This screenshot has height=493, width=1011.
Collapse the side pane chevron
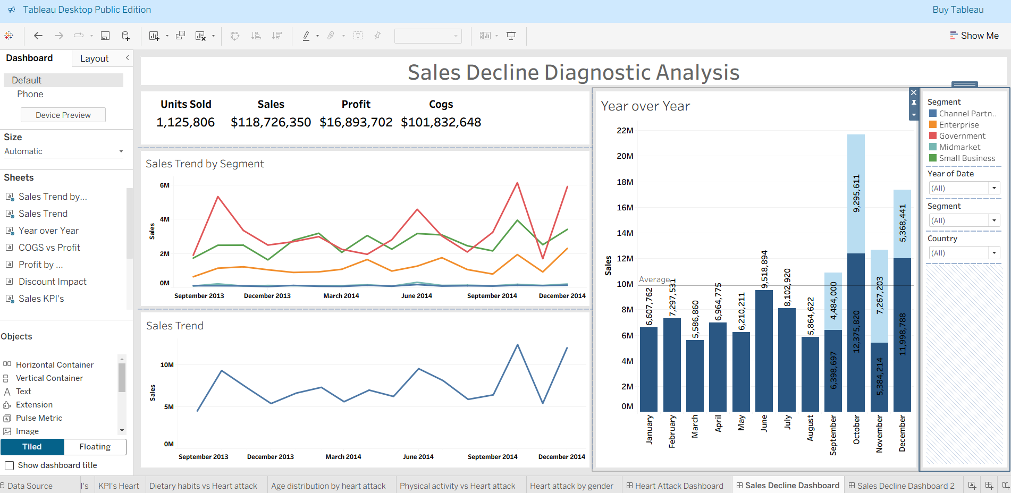[x=128, y=58]
